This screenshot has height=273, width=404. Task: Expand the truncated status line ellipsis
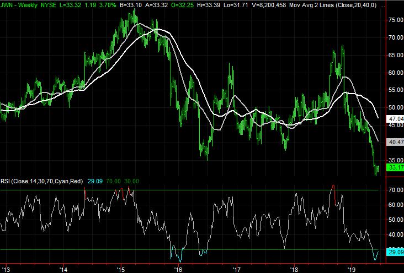tap(383, 6)
